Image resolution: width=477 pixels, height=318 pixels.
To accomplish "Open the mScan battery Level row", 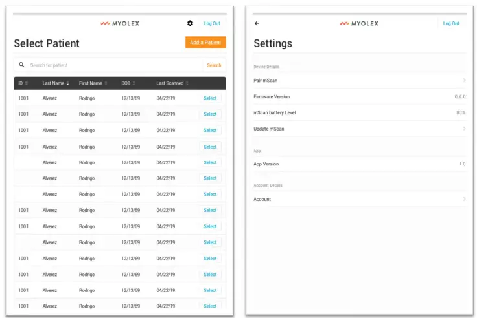I will point(360,112).
